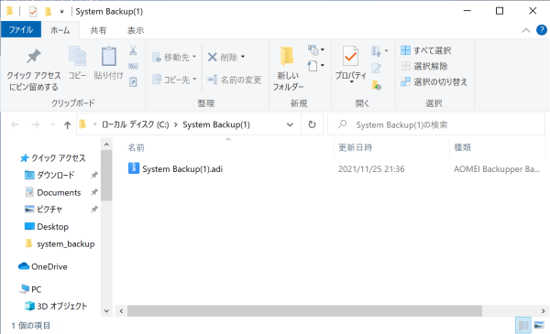Viewport: 550px width, 334px height.
Task: Go up one folder level
Action: pyautogui.click(x=67, y=125)
